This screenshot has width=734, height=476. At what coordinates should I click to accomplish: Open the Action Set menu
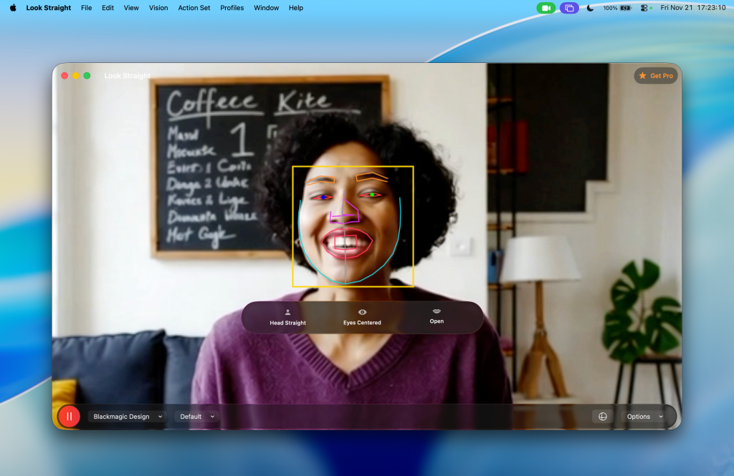[194, 8]
